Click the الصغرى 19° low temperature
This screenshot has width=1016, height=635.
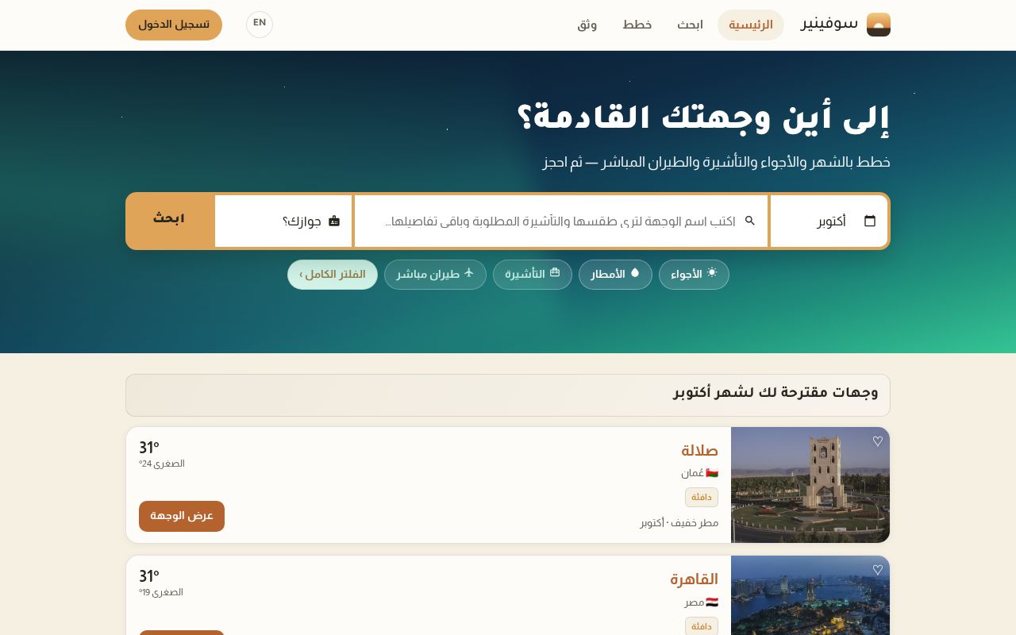(x=161, y=592)
